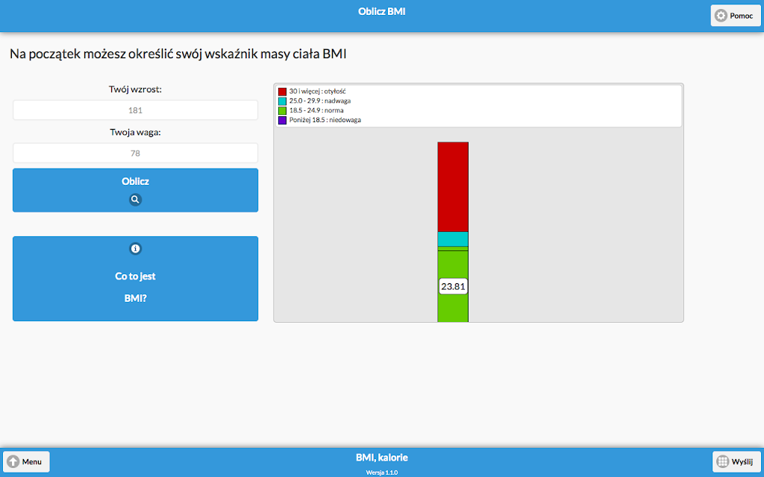Click the red otyłość legend swatch
Viewport: 764px width, 477px height.
(282, 92)
